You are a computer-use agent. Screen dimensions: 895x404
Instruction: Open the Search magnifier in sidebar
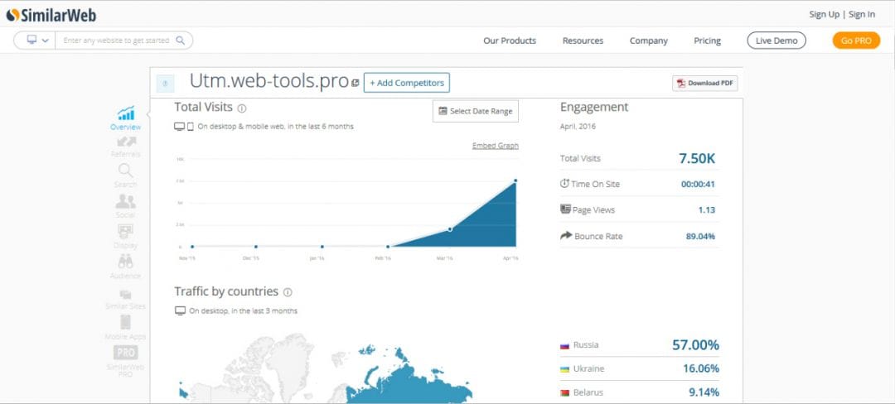[x=126, y=171]
